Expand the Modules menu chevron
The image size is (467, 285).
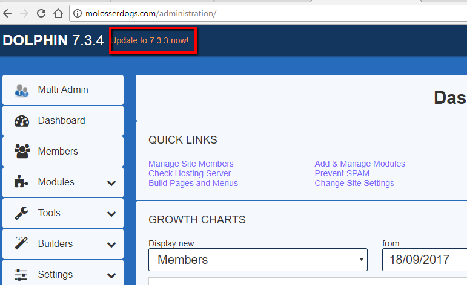pyautogui.click(x=111, y=183)
